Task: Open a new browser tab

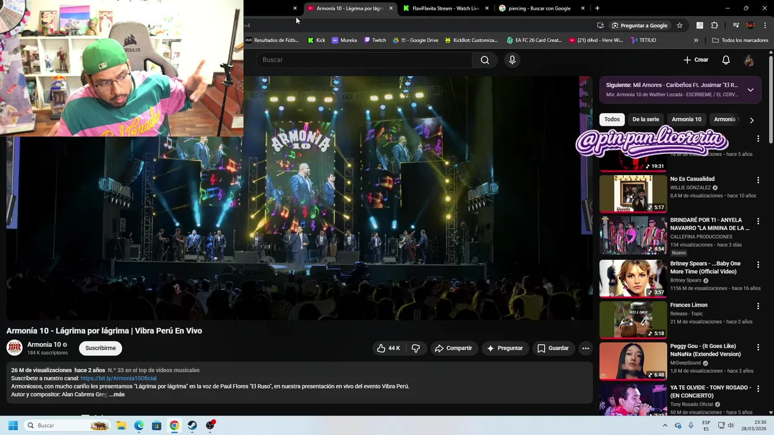Action: point(597,8)
